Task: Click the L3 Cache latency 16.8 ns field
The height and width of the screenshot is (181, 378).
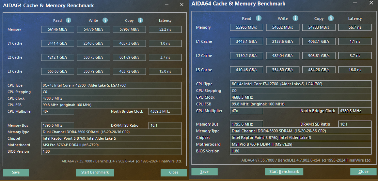Action: click(355, 70)
